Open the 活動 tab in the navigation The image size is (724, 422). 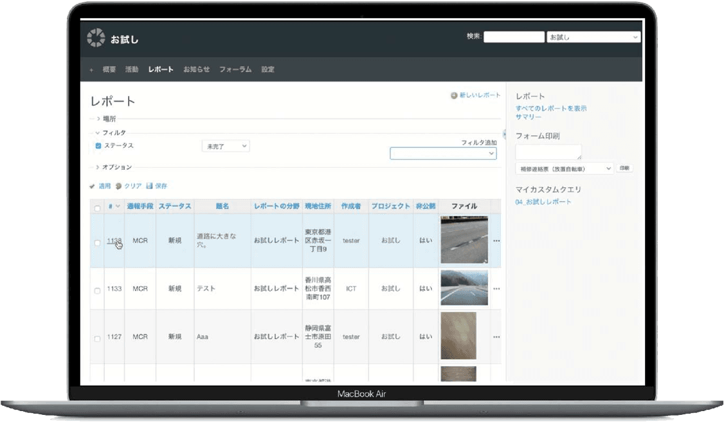132,69
